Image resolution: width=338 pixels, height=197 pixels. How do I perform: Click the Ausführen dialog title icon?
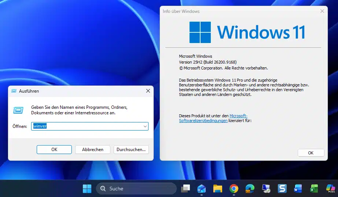tap(14, 91)
